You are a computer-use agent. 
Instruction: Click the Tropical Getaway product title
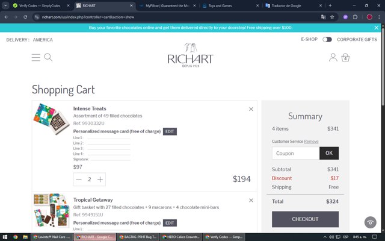click(x=93, y=199)
